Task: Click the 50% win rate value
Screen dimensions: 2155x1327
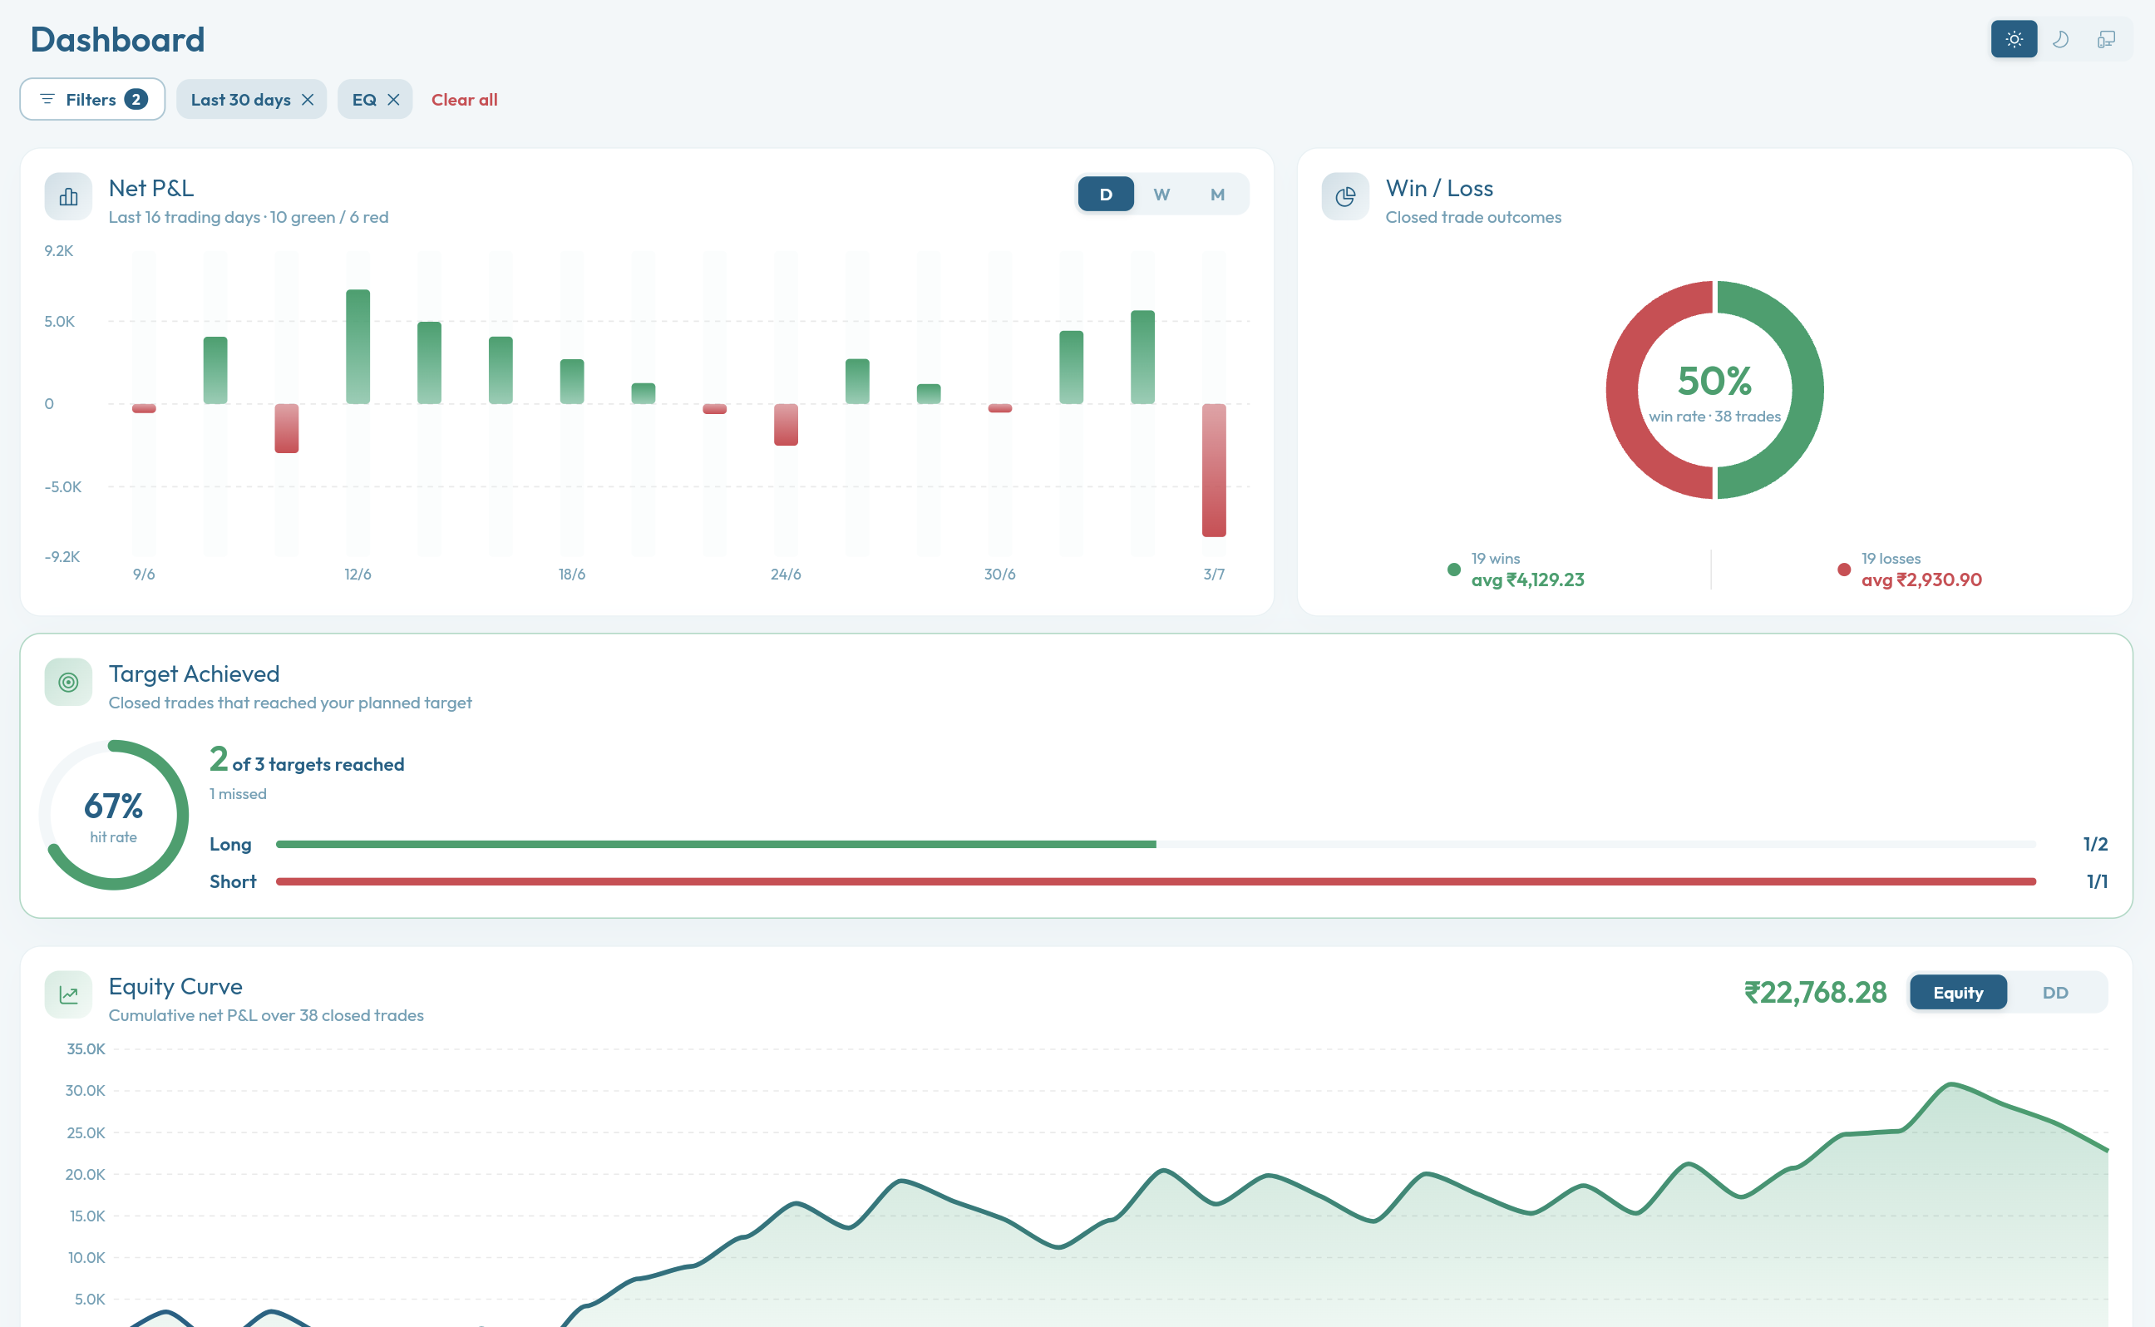Action: pyautogui.click(x=1714, y=381)
